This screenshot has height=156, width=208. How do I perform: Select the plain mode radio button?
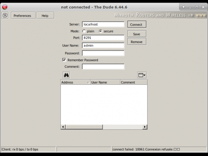(84, 31)
